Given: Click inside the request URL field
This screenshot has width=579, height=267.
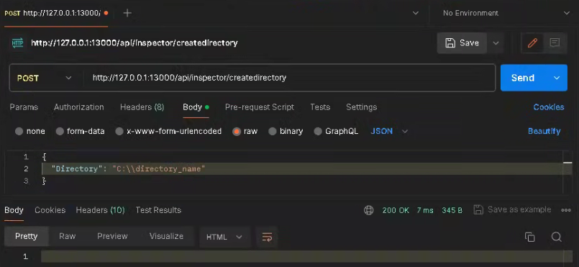Looking at the screenshot, I should click(289, 78).
